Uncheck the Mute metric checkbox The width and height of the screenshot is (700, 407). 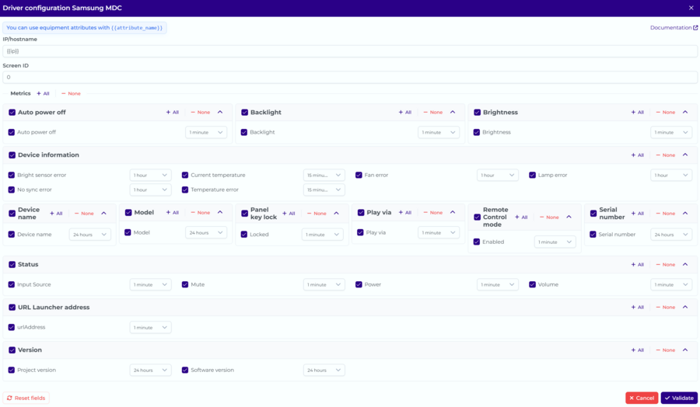[x=185, y=284]
